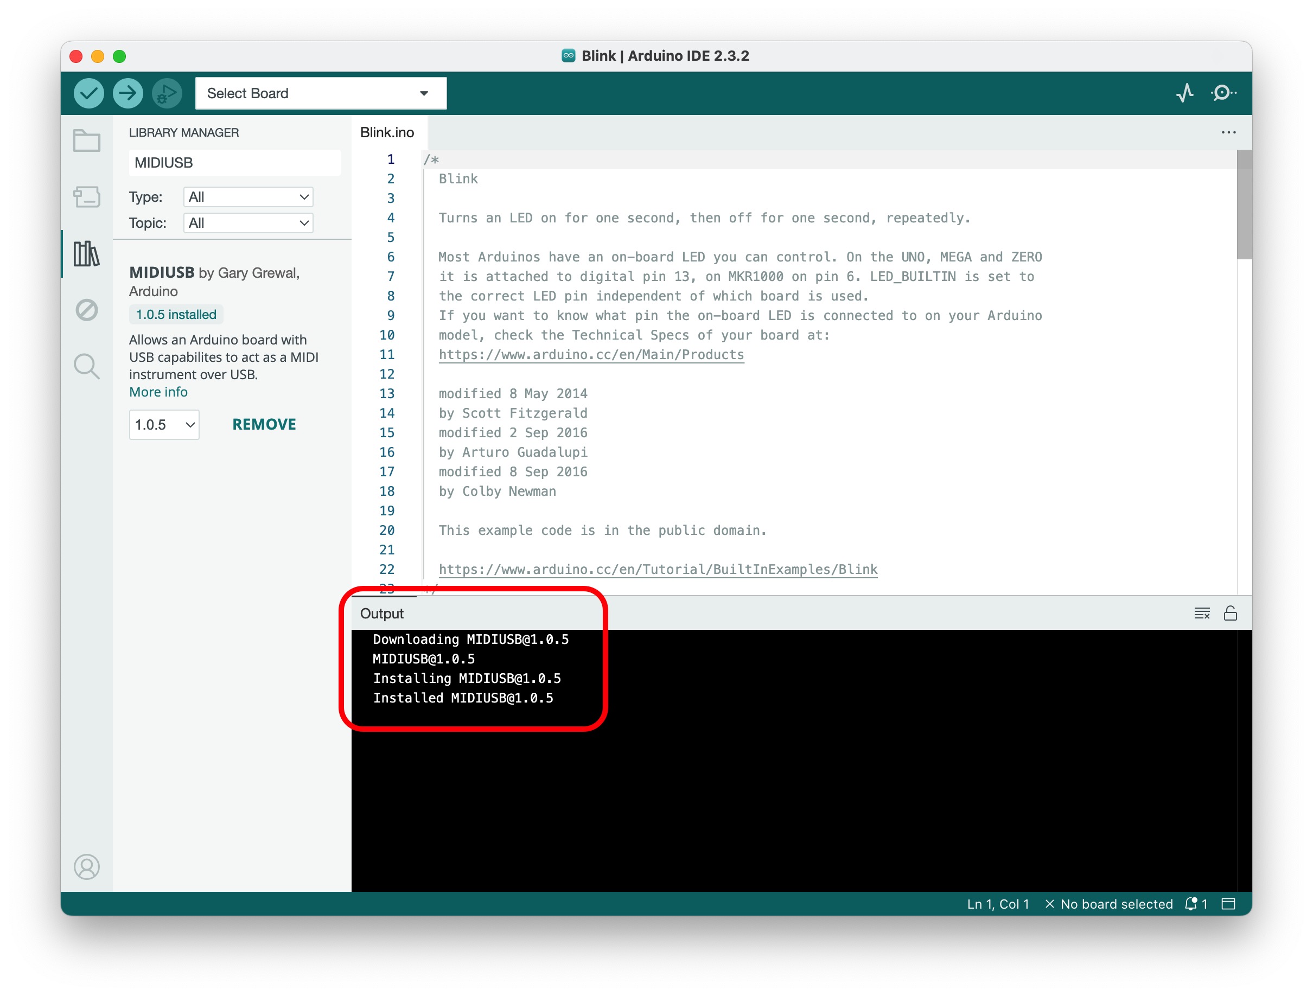
Task: Open the arduino.cc Main/Products link
Action: pos(591,354)
